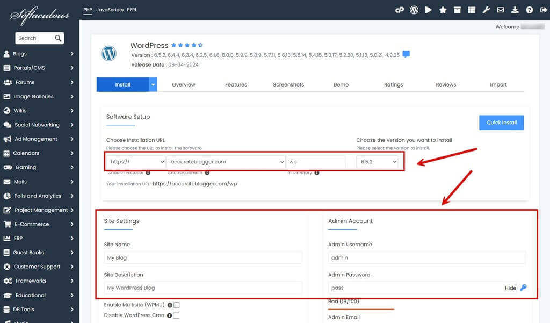Image resolution: width=550 pixels, height=323 pixels.
Task: Click the WordPress star rating
Action: click(x=187, y=45)
